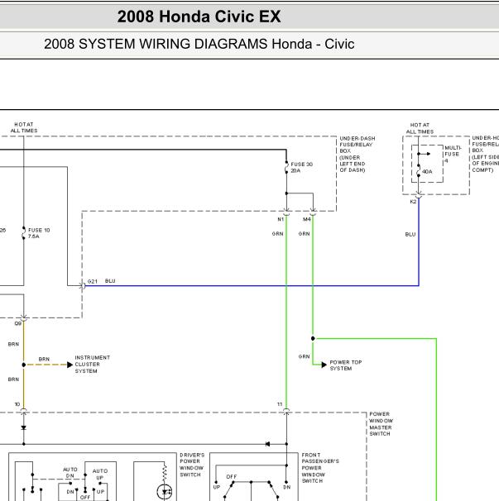Select connector label "Q9"
The width and height of the screenshot is (499, 501).
(x=18, y=323)
